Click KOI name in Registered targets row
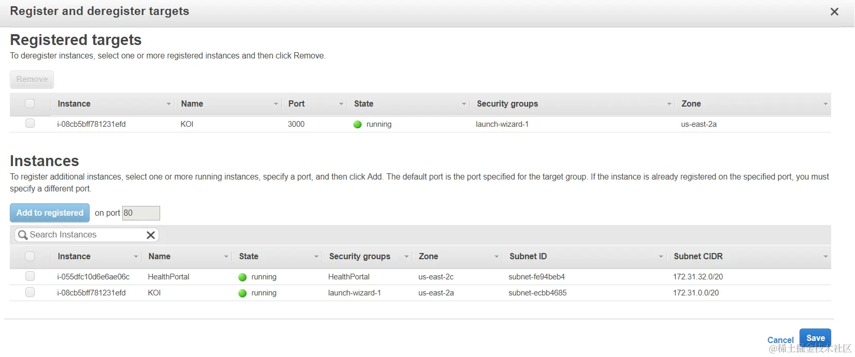This screenshot has height=357, width=855. pos(187,124)
